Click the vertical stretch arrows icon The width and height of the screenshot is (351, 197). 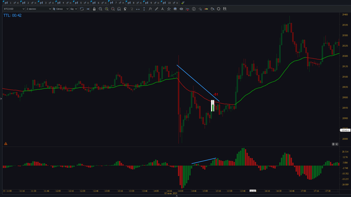(x=144, y=9)
